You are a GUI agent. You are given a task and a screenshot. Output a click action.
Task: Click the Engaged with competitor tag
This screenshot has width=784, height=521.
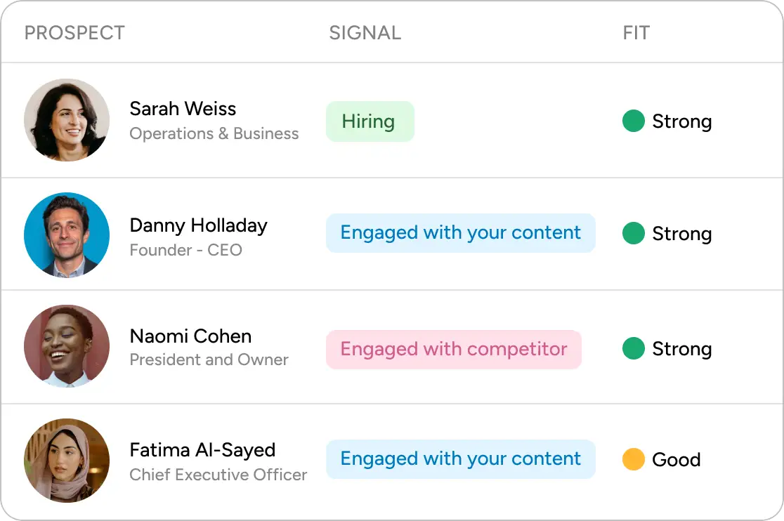453,349
